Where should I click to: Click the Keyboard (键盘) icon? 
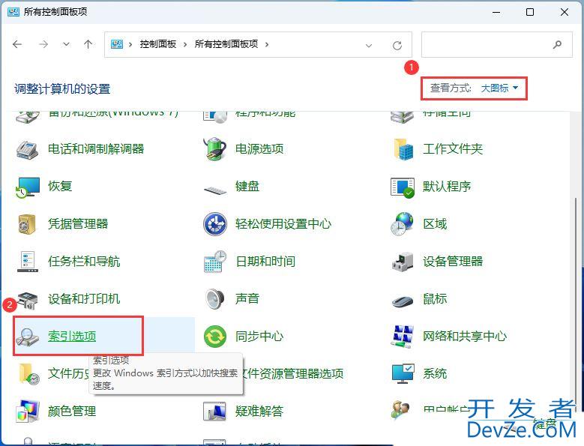pyautogui.click(x=215, y=190)
